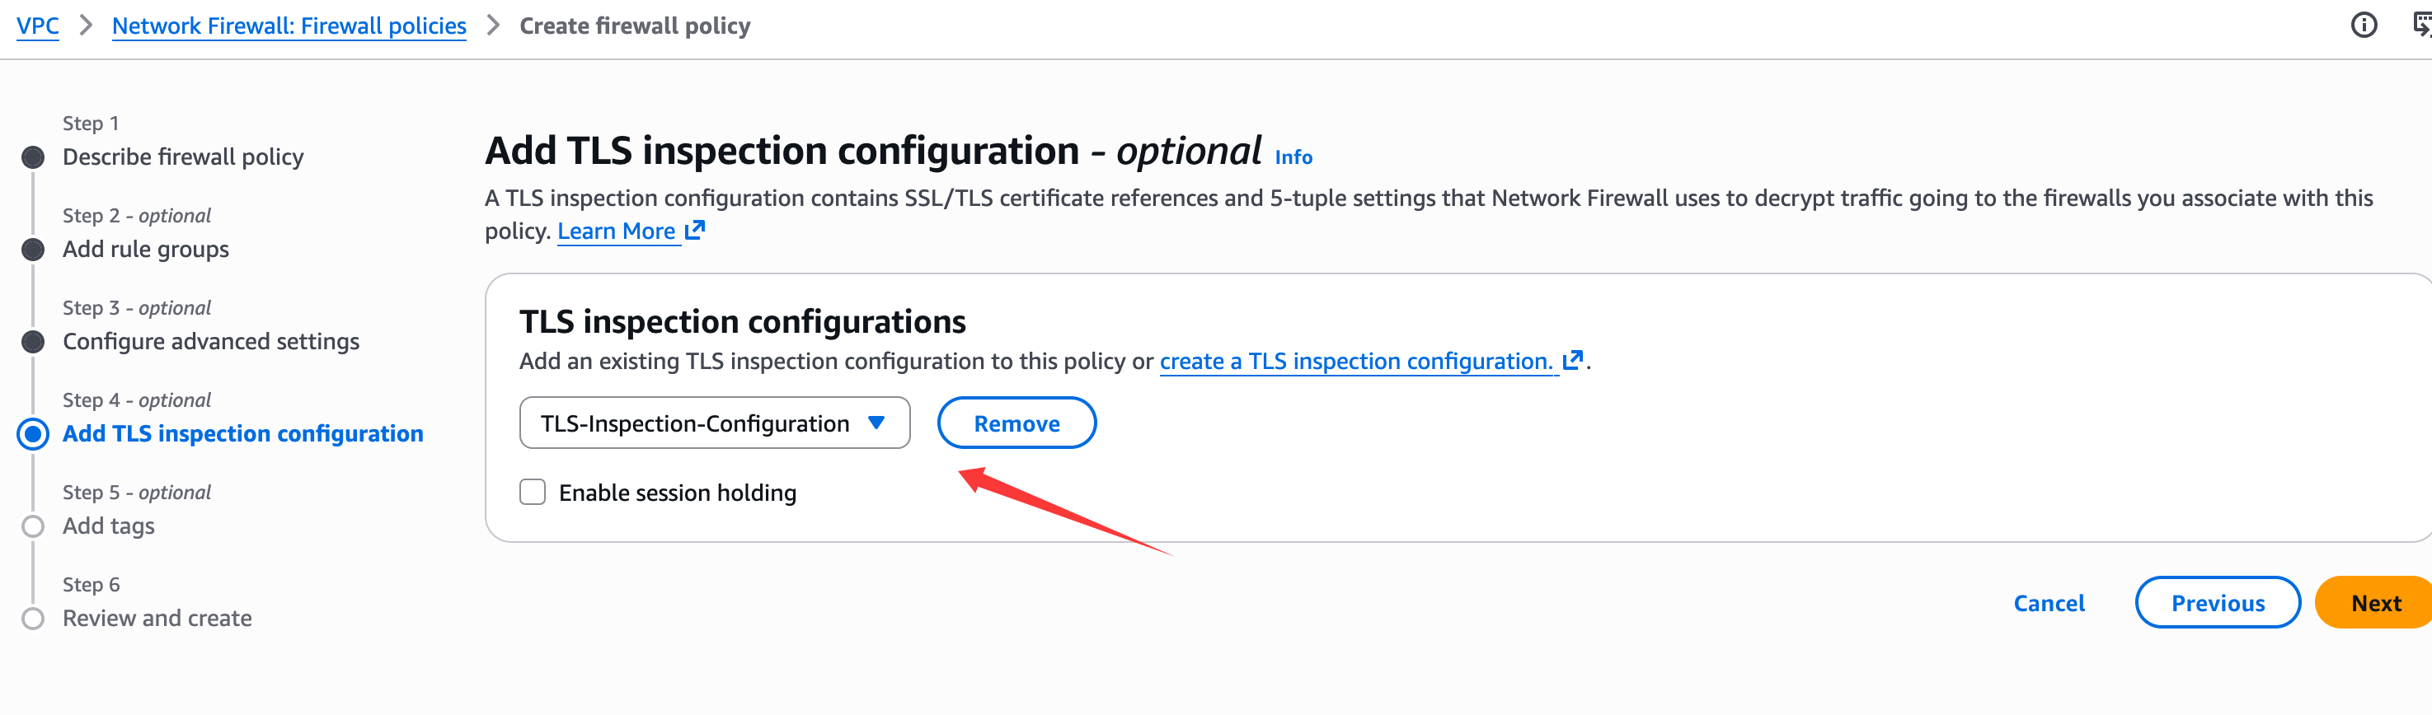This screenshot has height=715, width=2432.
Task: Open Network Firewall: Firewall policies breadcrumb
Action: (289, 26)
